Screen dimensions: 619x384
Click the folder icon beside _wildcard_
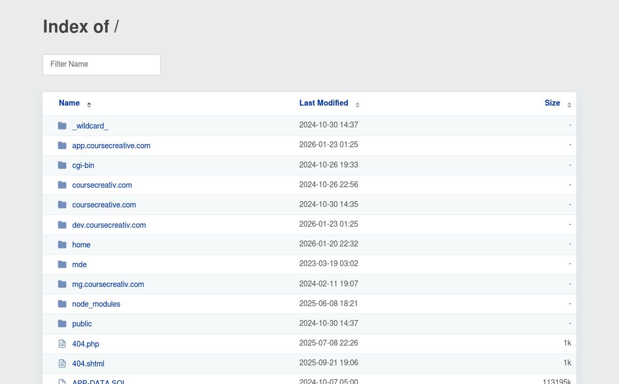point(62,126)
